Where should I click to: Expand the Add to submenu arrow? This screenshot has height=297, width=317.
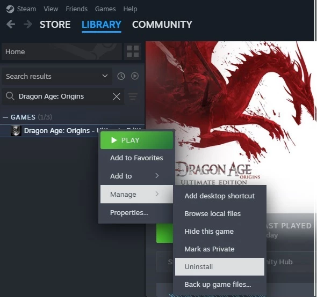(x=157, y=176)
